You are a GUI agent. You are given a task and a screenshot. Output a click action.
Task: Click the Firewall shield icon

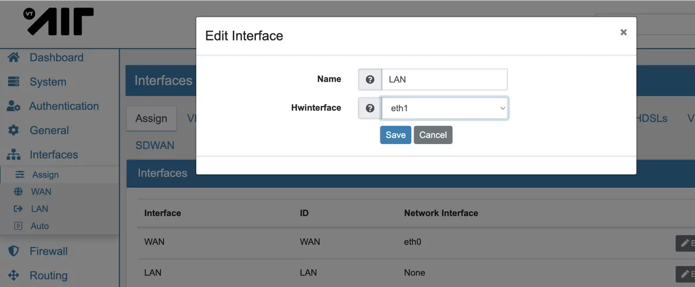coord(14,251)
